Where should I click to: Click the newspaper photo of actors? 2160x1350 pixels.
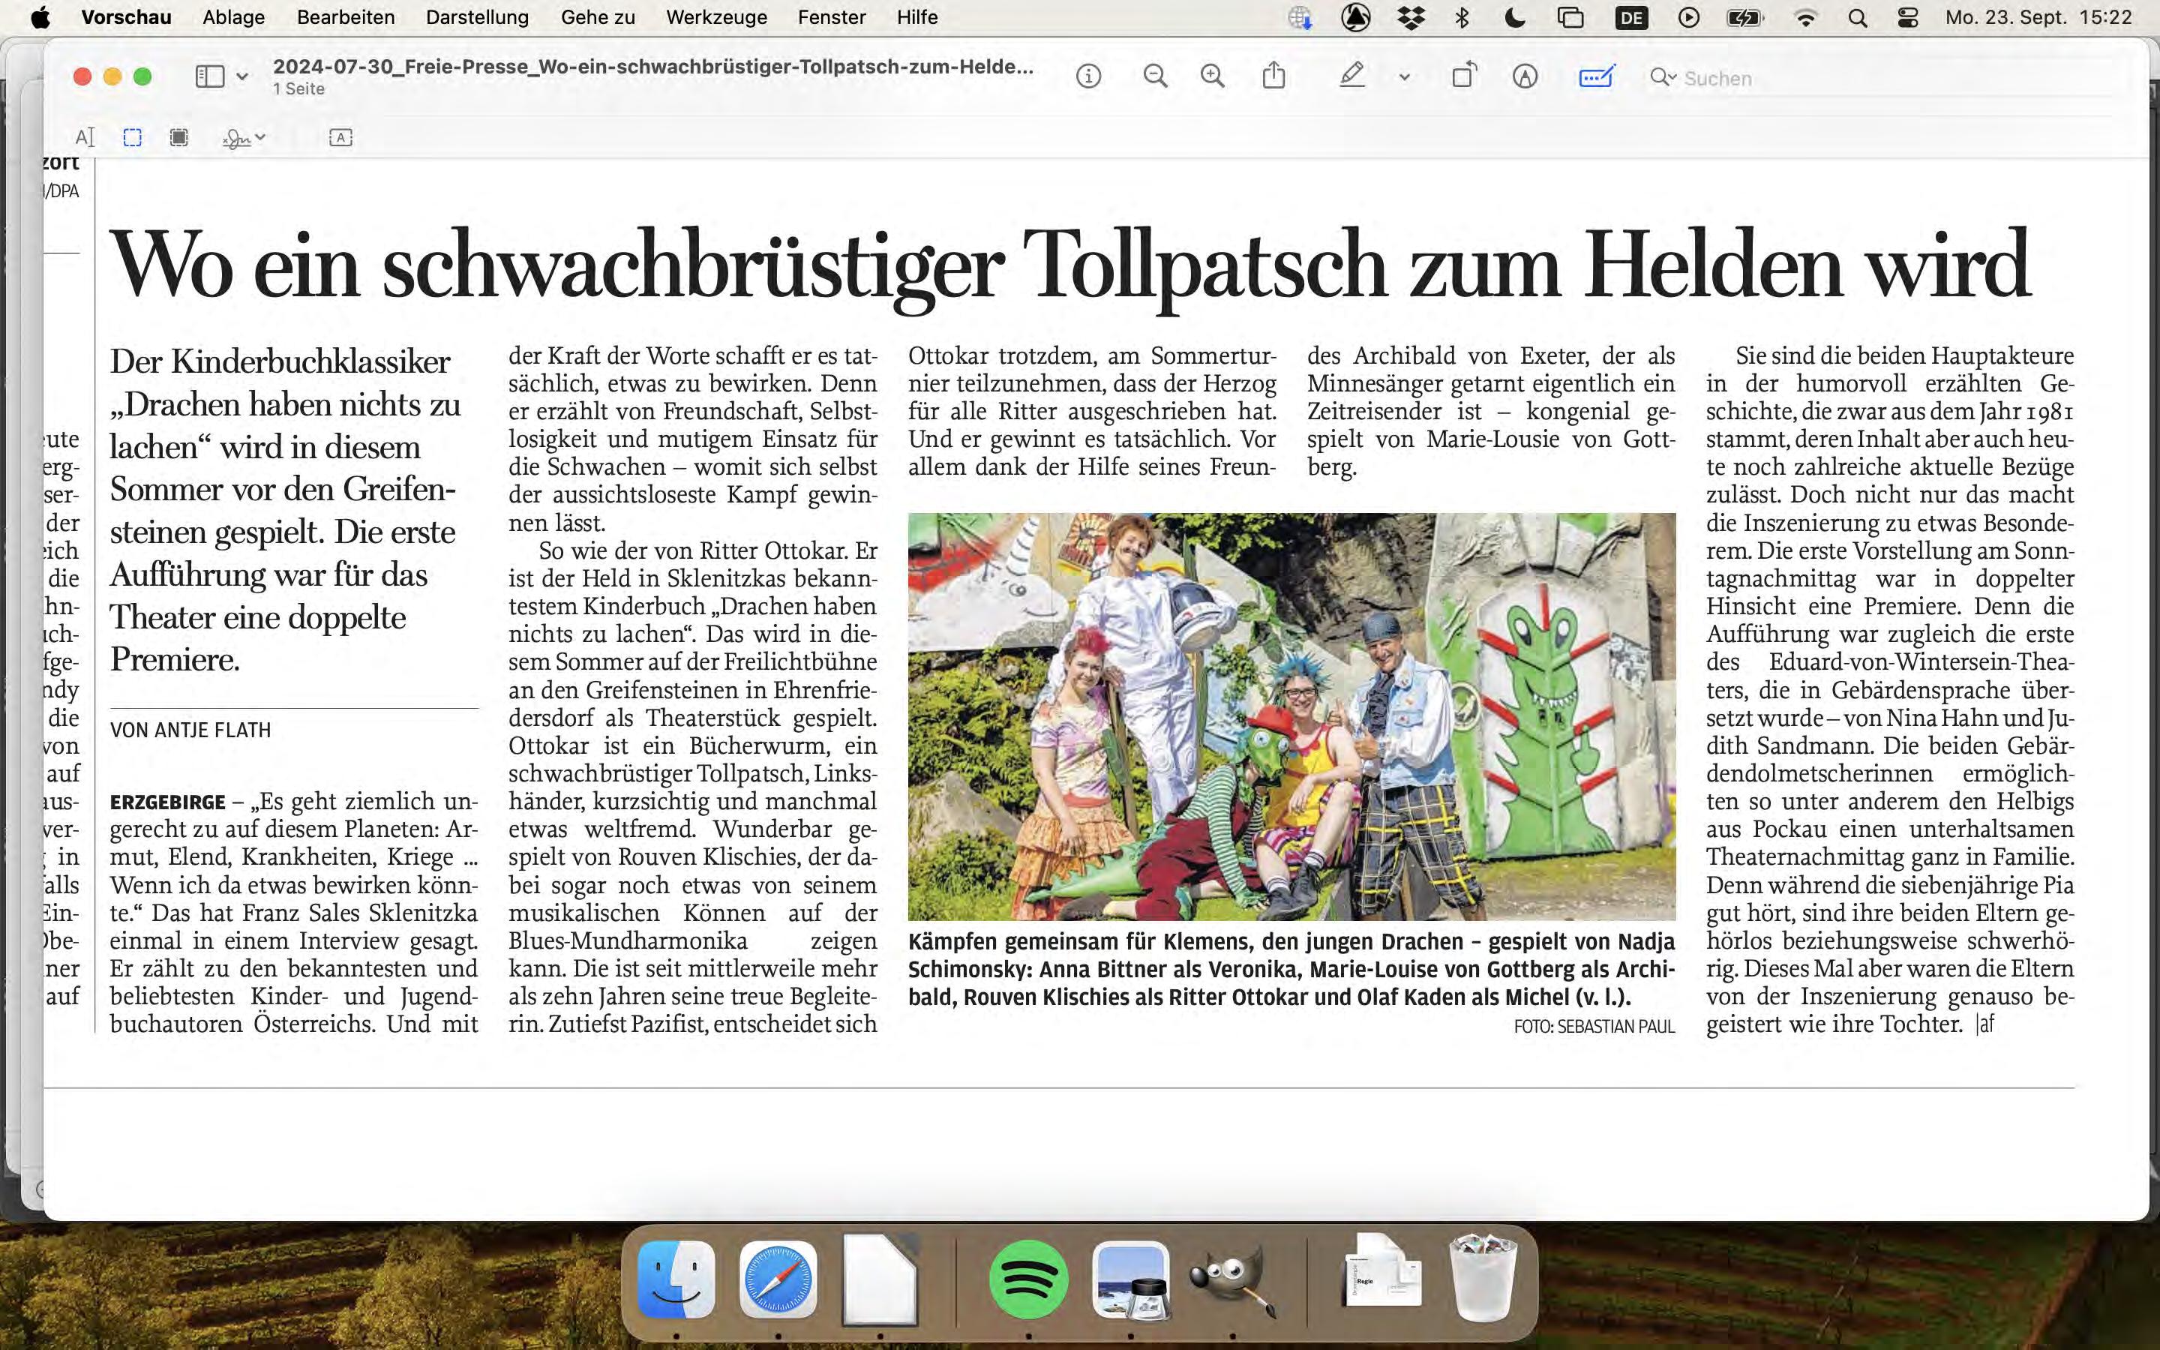(x=1291, y=716)
